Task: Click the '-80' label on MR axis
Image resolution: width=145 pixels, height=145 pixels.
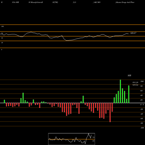Action: coord(142,123)
